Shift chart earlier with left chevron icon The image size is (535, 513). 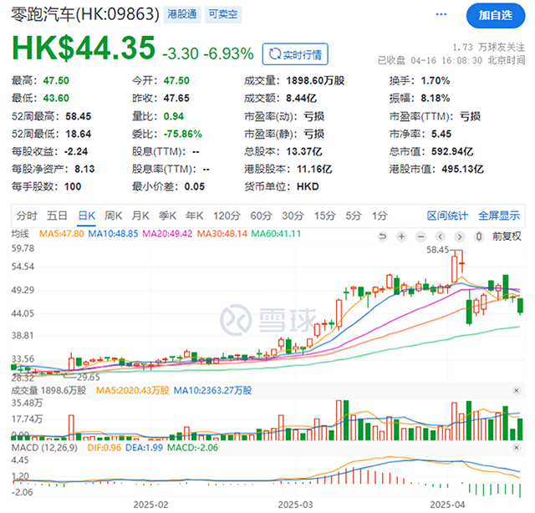[x=441, y=236]
